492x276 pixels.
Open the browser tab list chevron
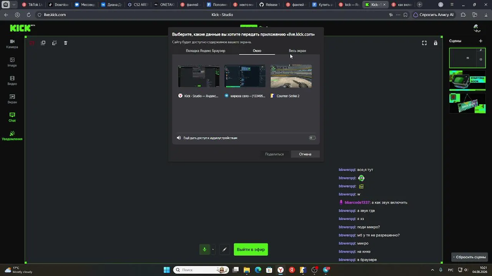pyautogui.click(x=14, y=5)
